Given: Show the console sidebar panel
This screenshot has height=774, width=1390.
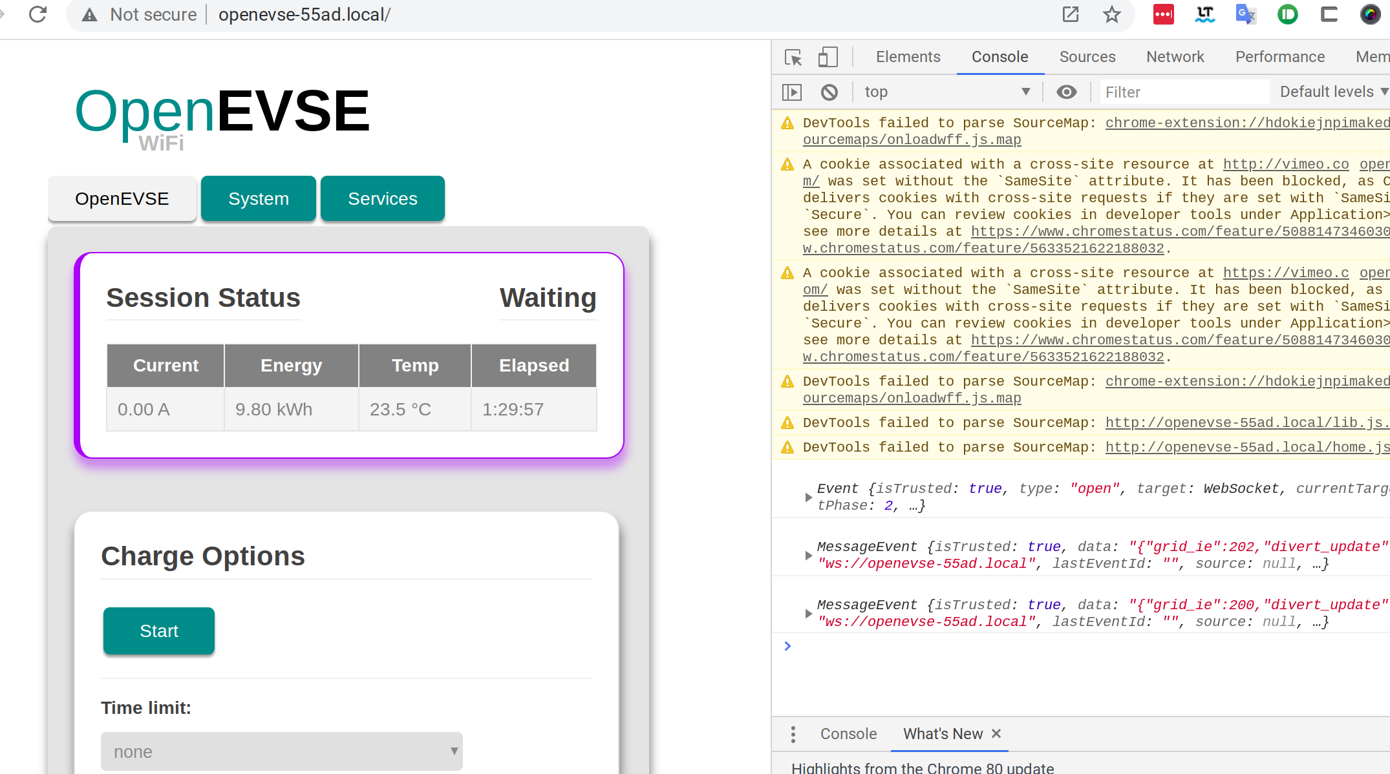Looking at the screenshot, I should 792,92.
